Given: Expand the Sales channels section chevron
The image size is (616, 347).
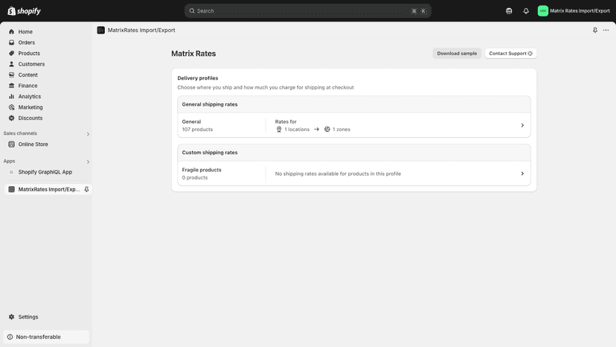Looking at the screenshot, I should point(88,134).
